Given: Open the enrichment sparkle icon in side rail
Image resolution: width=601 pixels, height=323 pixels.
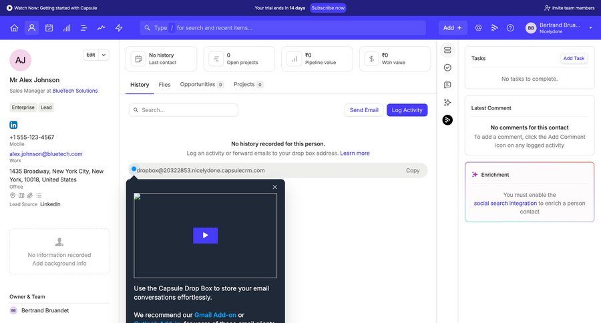Looking at the screenshot, I should pos(447,102).
